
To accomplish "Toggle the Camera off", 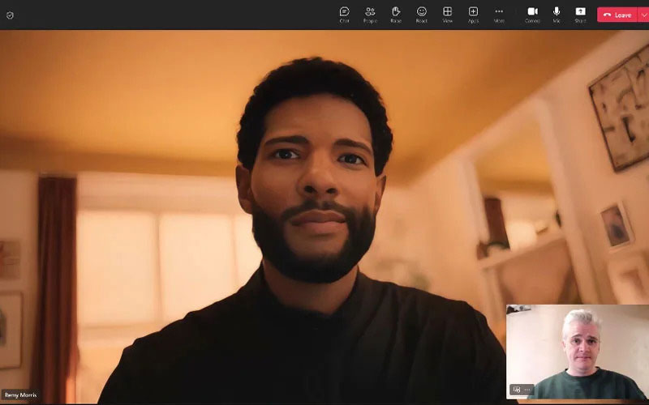I will pos(532,15).
